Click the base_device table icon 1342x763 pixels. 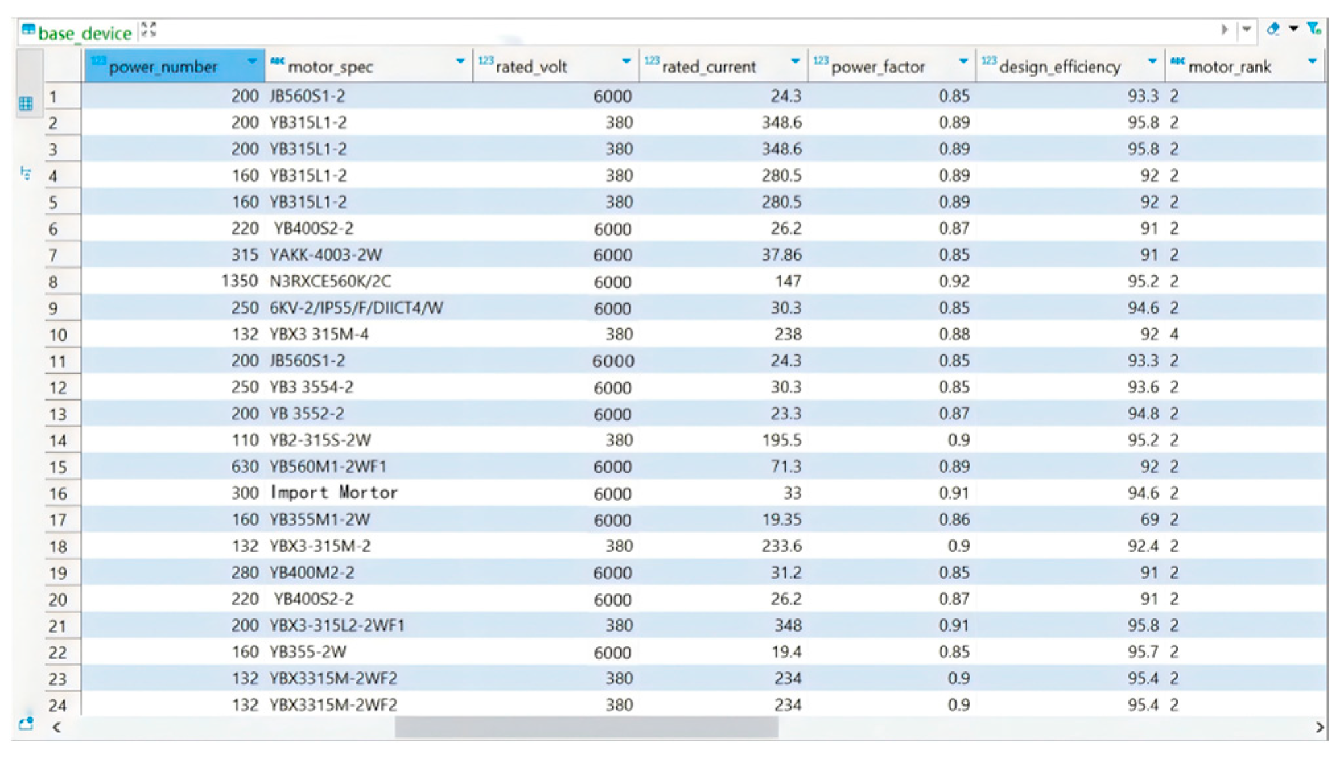28,30
